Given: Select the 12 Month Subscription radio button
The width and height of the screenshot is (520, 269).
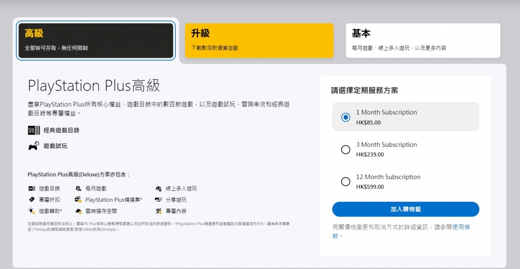Looking at the screenshot, I should click(x=346, y=182).
